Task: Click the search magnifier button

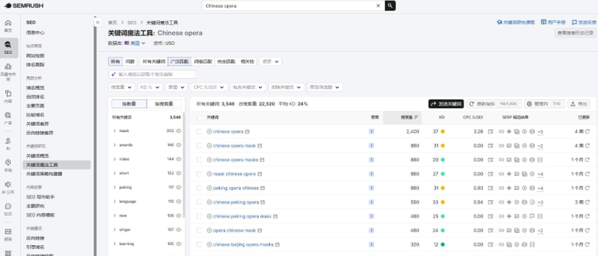Action: pyautogui.click(x=390, y=5)
